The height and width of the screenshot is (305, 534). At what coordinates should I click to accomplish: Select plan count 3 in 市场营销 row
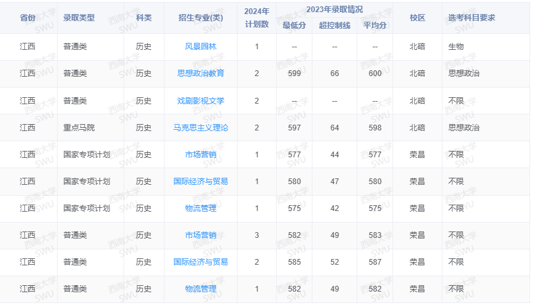(257, 235)
